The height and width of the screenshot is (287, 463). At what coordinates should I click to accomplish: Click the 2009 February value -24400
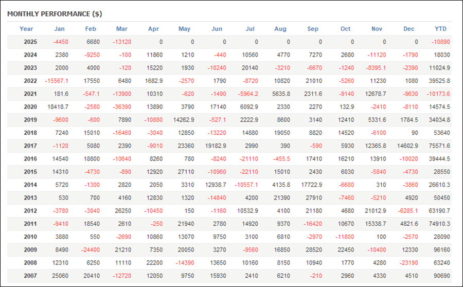(91, 250)
